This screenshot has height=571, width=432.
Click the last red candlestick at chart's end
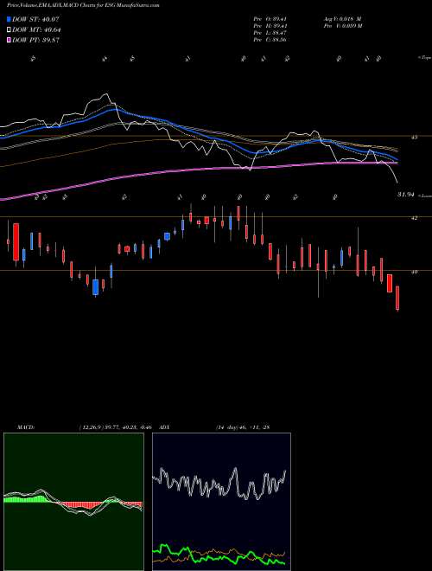click(397, 298)
